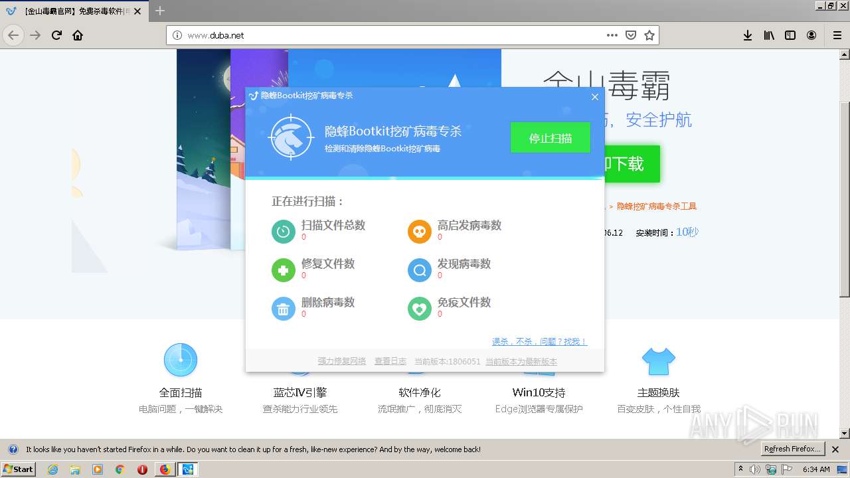
Task: Click the 修复文件数 green plus icon
Action: [284, 270]
